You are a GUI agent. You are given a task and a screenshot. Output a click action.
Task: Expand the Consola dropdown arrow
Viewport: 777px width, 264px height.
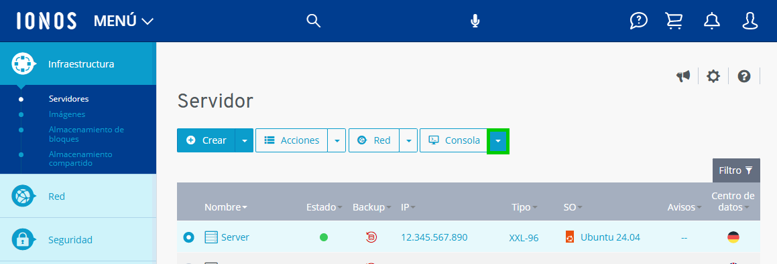coord(498,141)
